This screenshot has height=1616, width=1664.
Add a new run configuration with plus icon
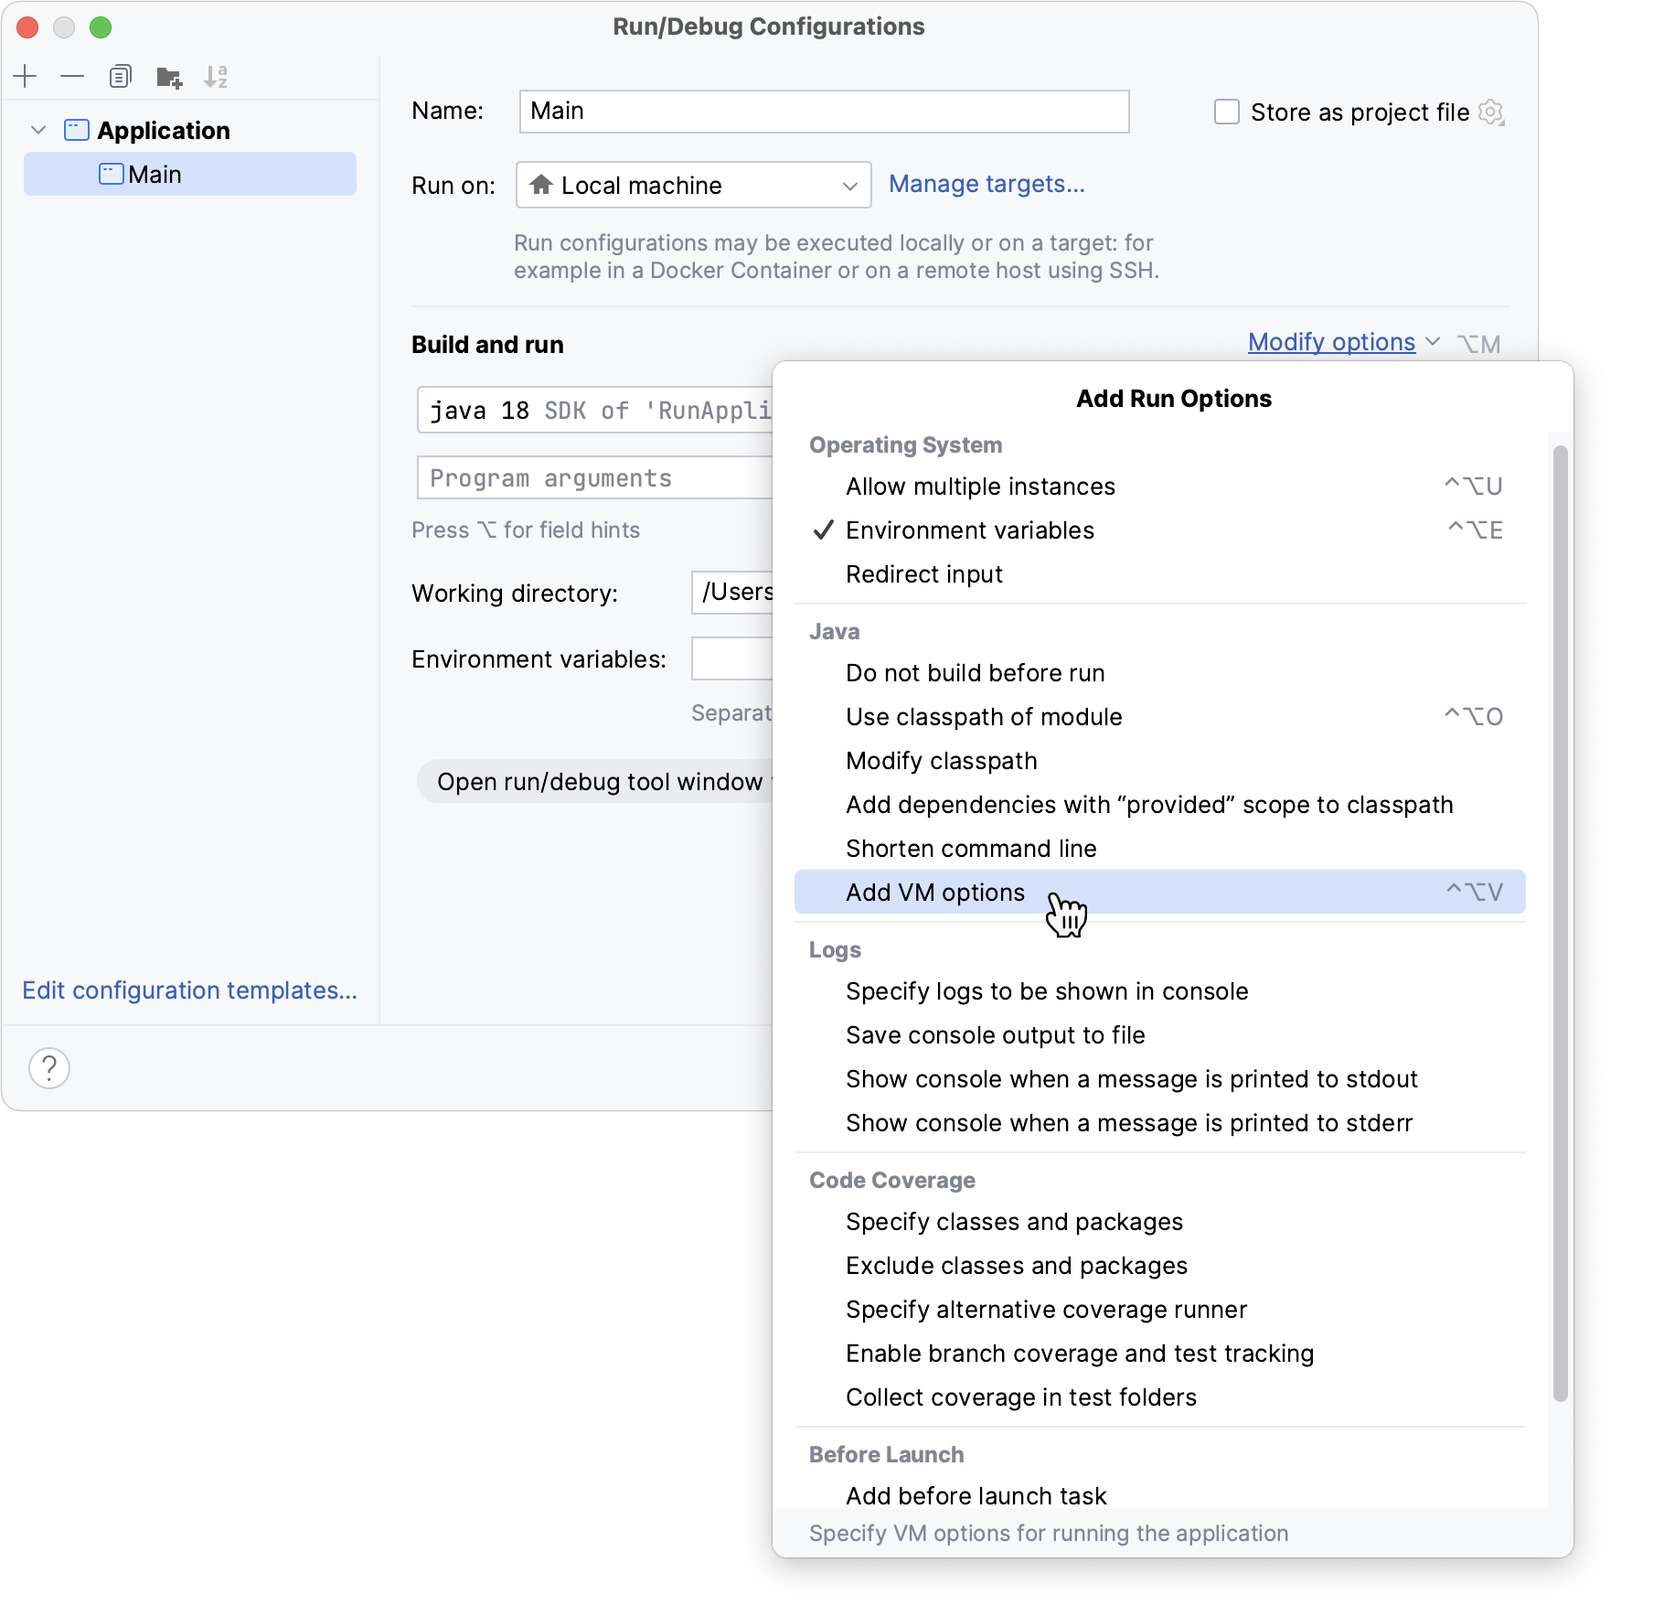(26, 77)
